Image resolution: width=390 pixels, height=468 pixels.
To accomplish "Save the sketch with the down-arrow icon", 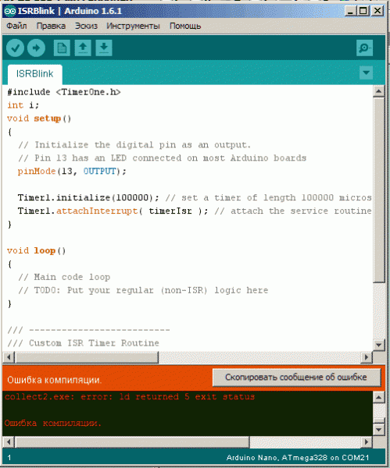I will point(104,48).
